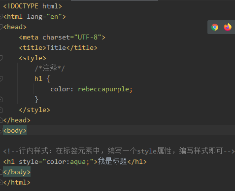
Task: Place cursor on DOCTYPE html line
Action: point(33,6)
